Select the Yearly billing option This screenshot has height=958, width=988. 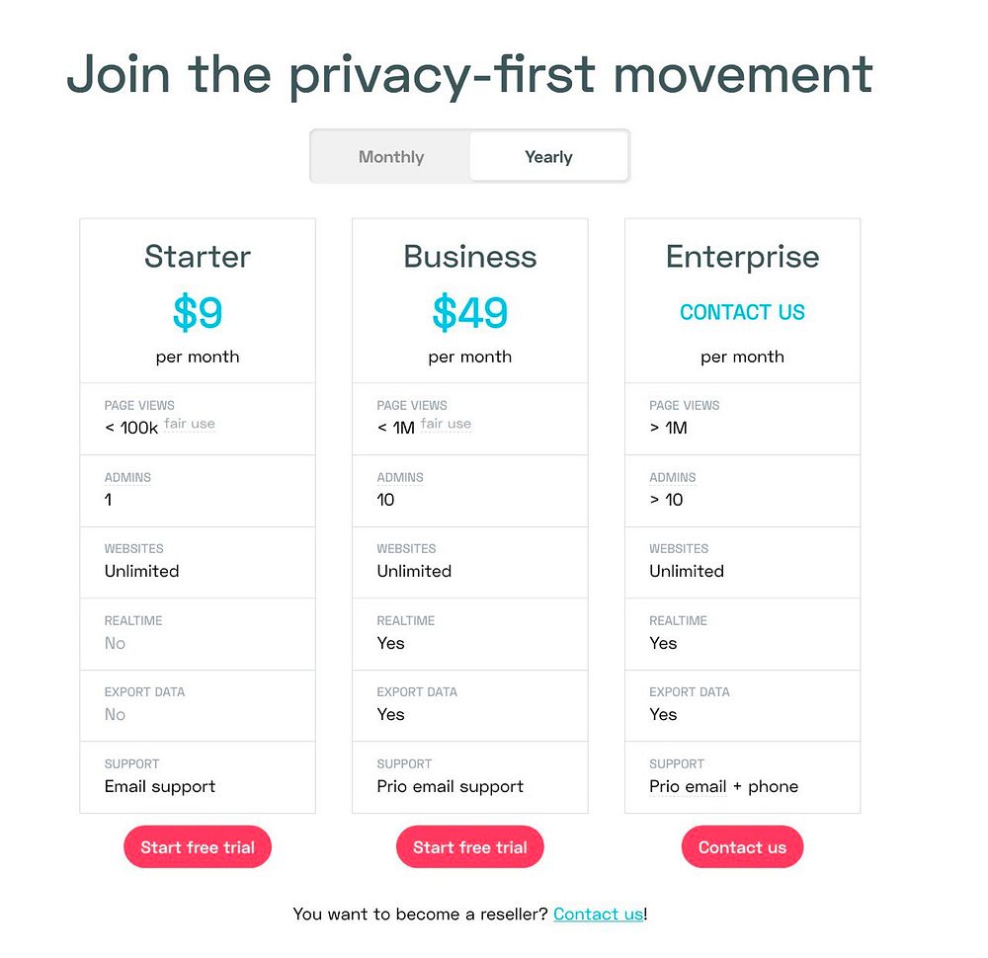pyautogui.click(x=548, y=157)
